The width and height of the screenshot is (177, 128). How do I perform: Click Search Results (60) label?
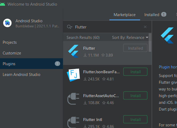click(x=83, y=38)
